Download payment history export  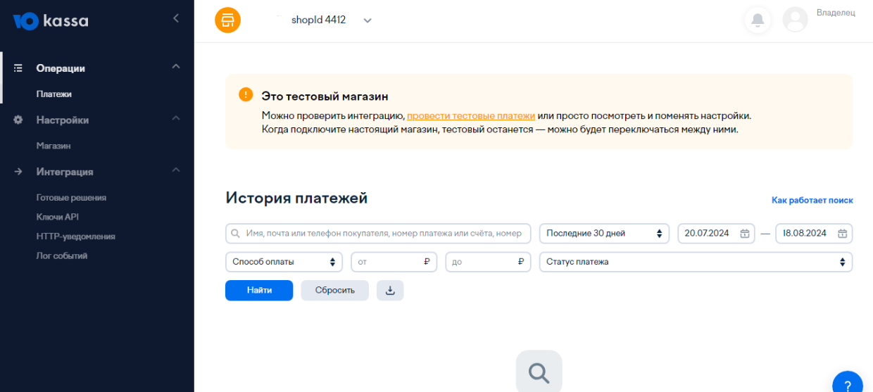pyautogui.click(x=390, y=290)
